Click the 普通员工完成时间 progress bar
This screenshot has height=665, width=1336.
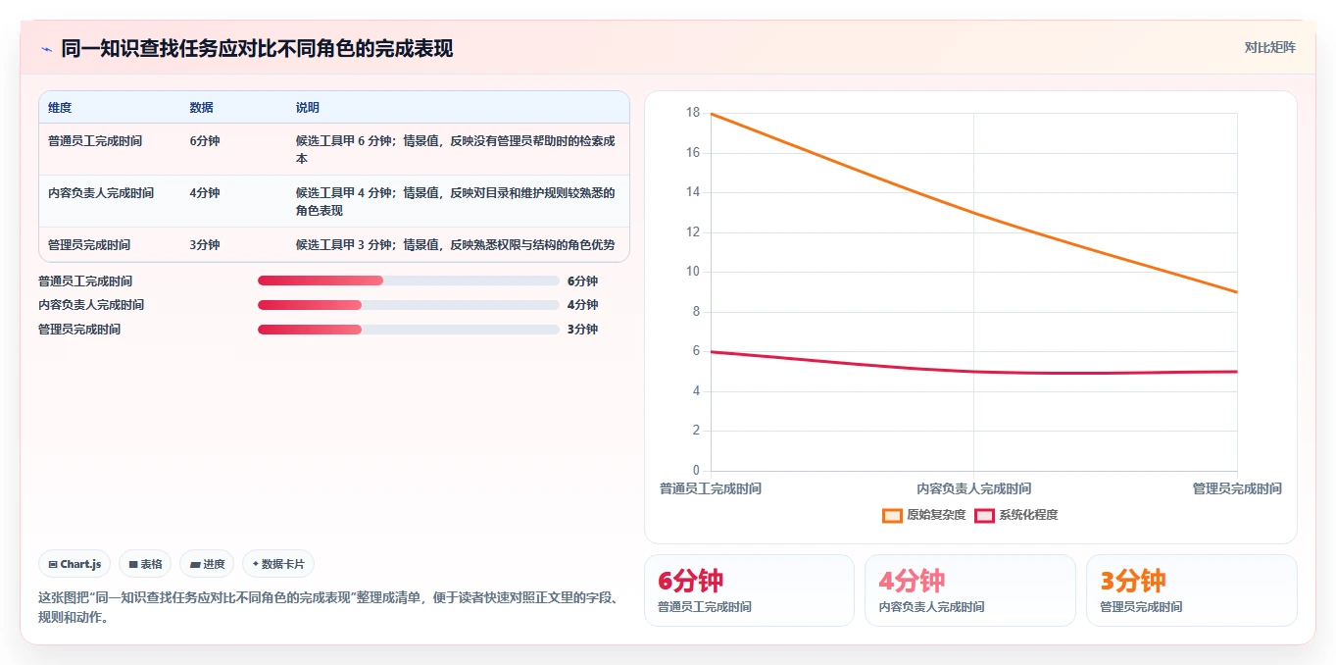click(x=409, y=281)
